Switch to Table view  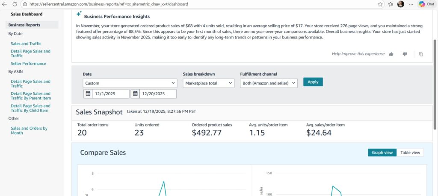point(410,152)
